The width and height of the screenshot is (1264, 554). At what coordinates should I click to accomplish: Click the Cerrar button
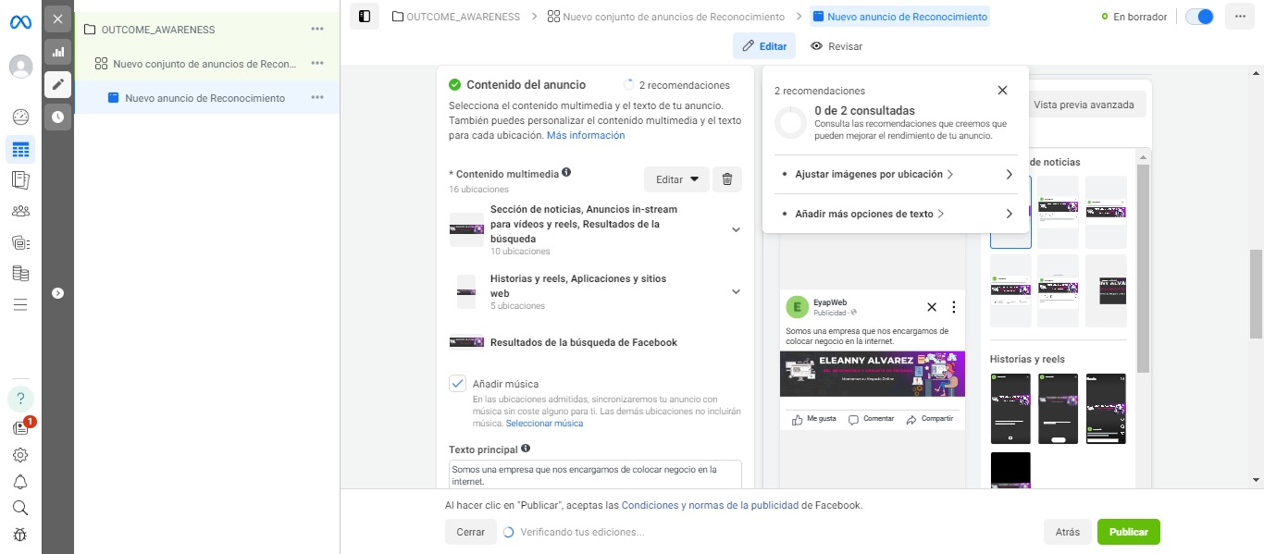(470, 532)
